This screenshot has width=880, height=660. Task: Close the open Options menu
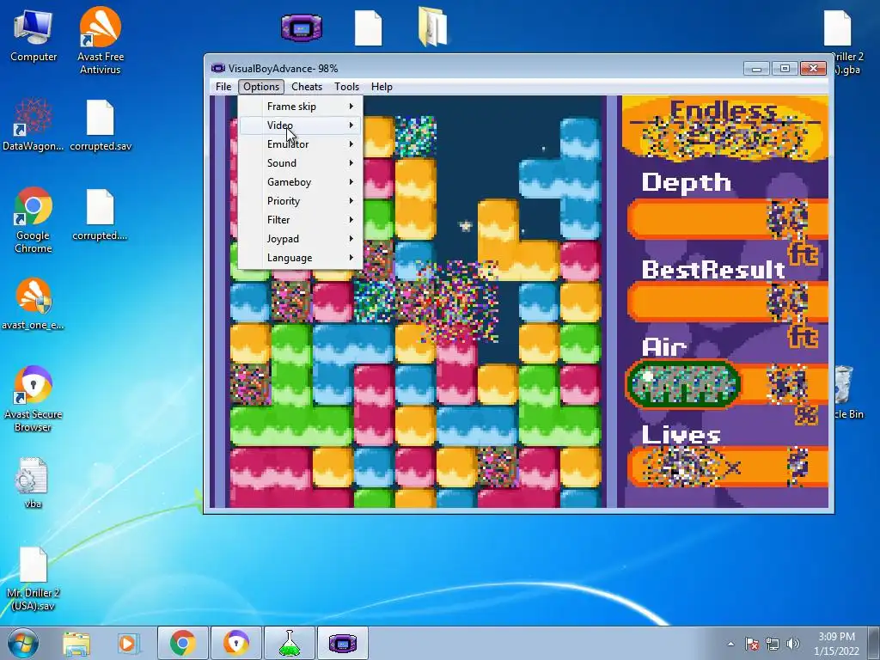[x=261, y=87]
